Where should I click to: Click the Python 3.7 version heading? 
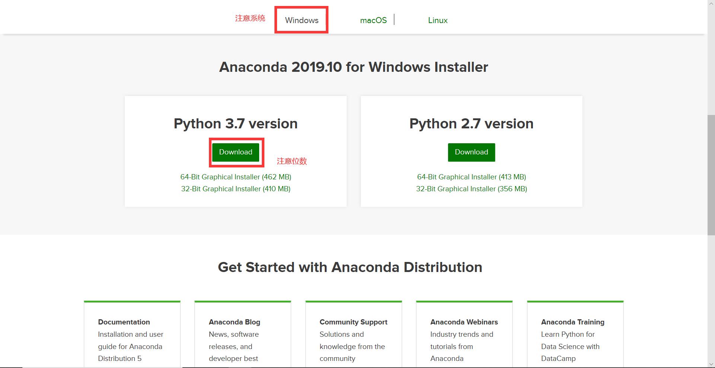coord(236,124)
